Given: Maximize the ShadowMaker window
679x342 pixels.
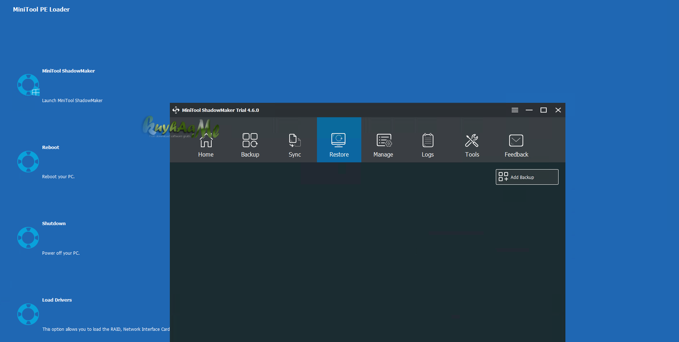Looking at the screenshot, I should [543, 110].
